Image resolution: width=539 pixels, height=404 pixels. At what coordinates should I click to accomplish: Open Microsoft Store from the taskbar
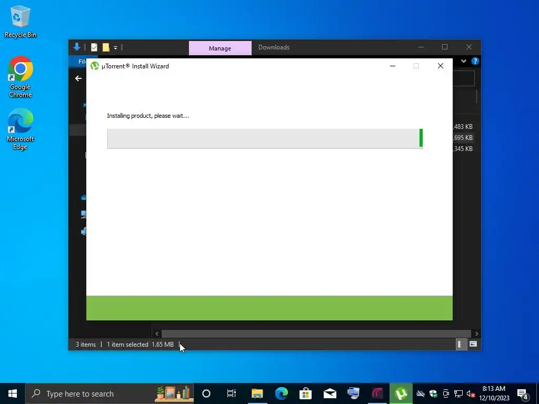305,393
